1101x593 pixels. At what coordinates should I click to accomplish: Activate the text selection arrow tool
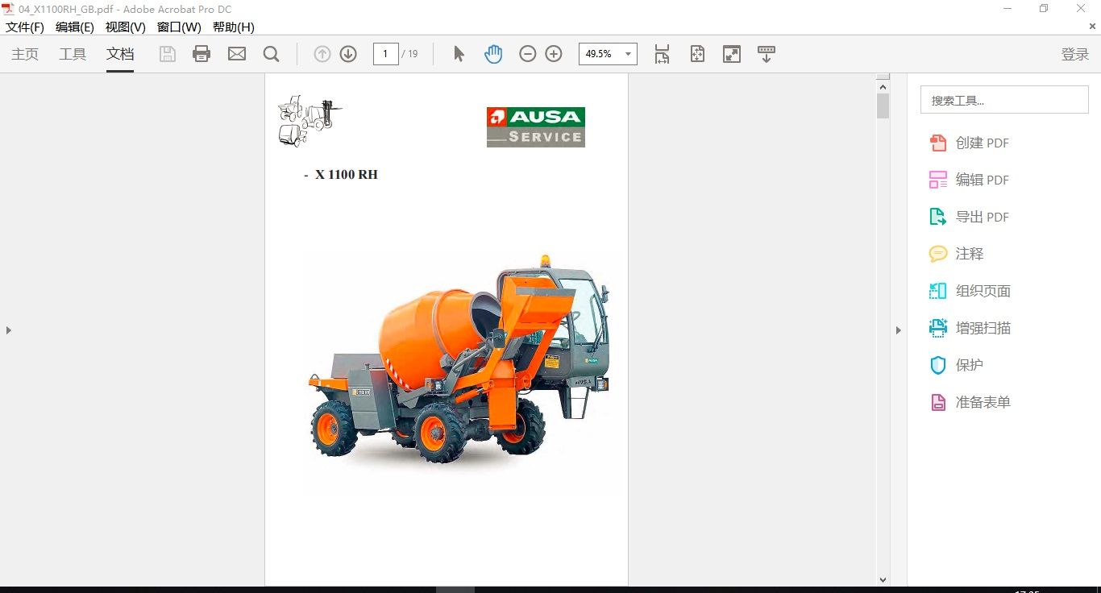coord(457,53)
